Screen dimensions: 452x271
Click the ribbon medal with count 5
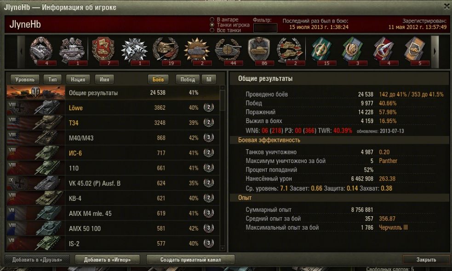[x=415, y=51]
